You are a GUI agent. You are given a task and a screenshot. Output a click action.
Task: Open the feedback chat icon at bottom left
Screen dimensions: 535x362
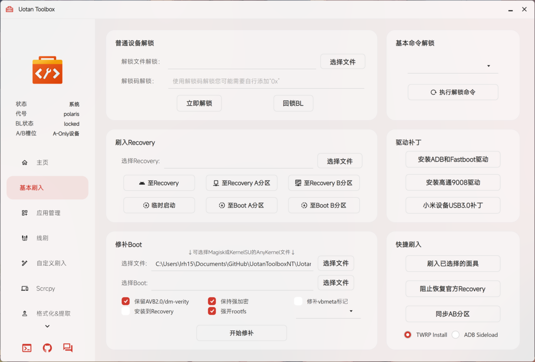68,347
